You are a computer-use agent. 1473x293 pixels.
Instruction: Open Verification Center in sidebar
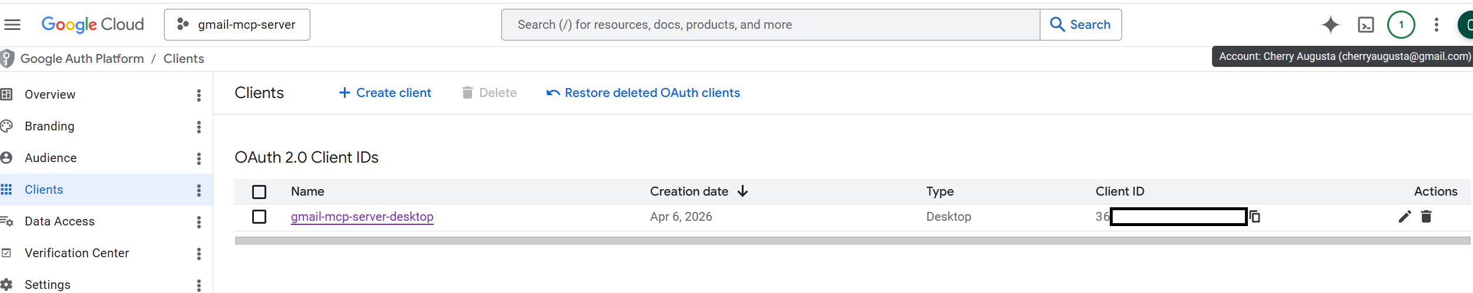pyautogui.click(x=76, y=253)
